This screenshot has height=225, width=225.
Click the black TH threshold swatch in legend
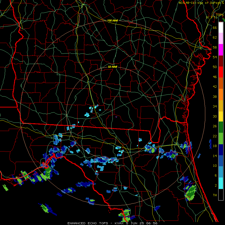pos(221,194)
